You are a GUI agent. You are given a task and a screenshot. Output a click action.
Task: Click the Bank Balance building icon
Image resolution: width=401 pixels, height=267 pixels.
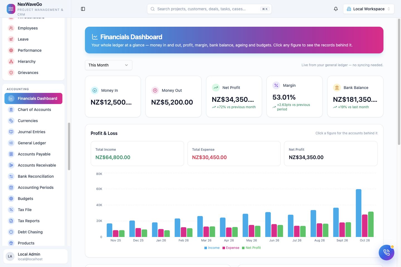pos(337,88)
